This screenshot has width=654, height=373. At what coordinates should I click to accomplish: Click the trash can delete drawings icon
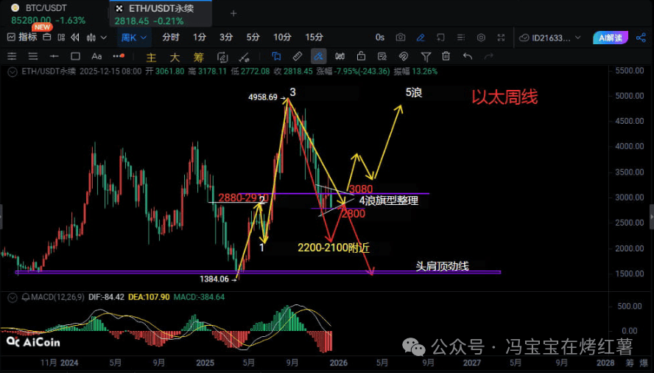tap(446, 56)
